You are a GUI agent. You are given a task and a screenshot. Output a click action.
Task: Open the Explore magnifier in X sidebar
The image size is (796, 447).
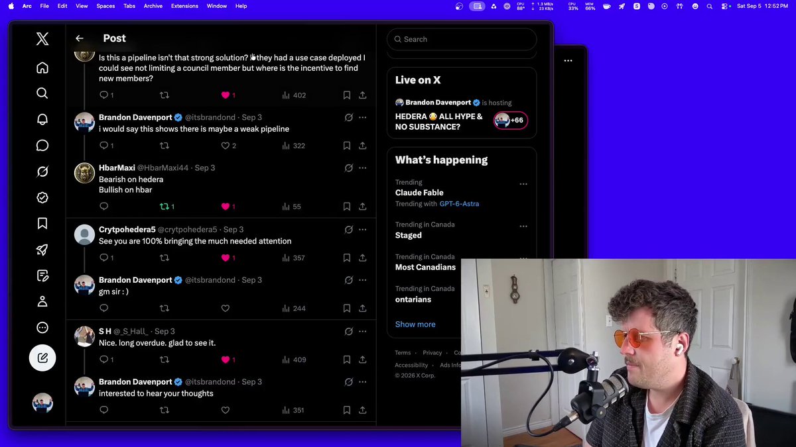(42, 93)
